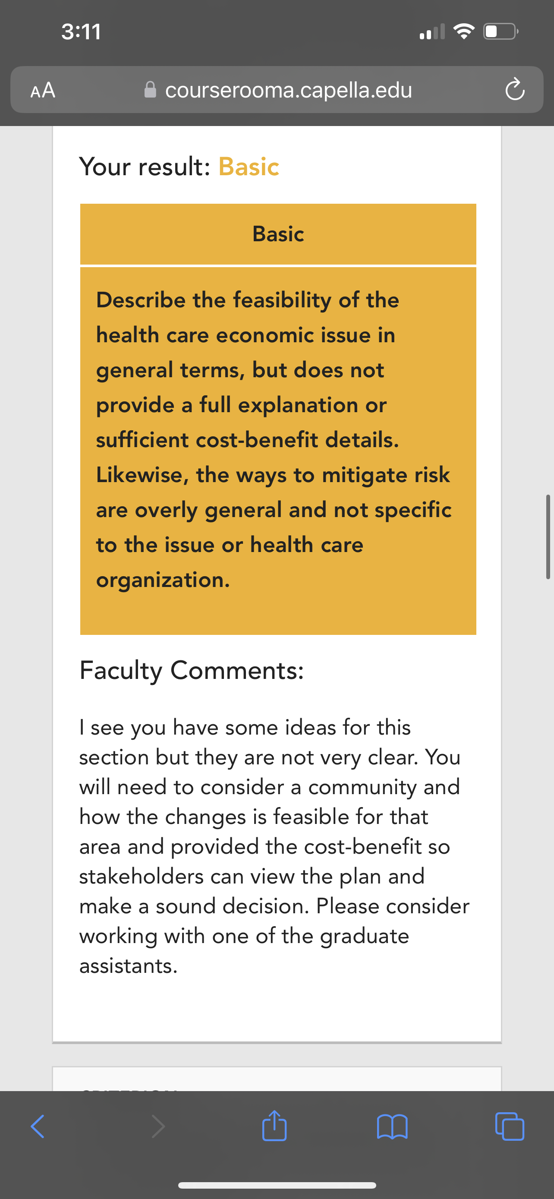Viewport: 554px width, 1199px height.
Task: Show all open tabs icon
Action: [510, 1126]
